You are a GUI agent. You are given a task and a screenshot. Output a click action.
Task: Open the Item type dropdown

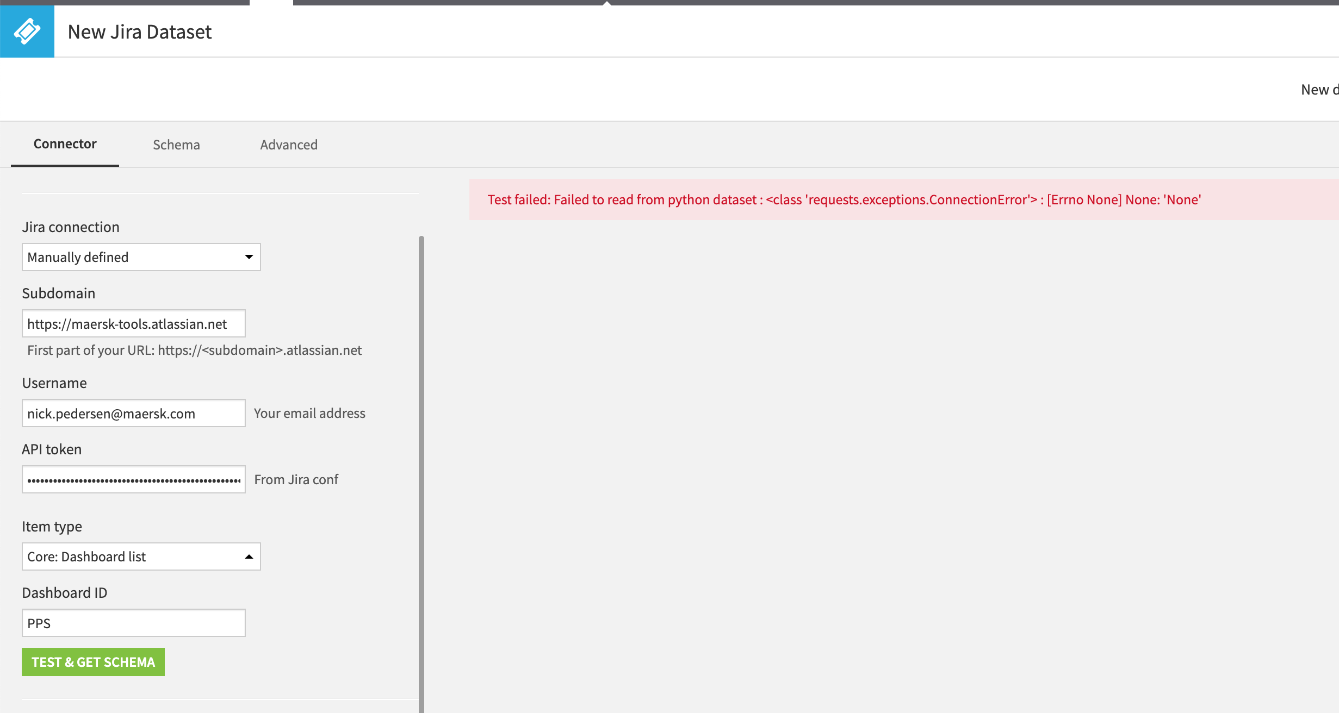141,557
